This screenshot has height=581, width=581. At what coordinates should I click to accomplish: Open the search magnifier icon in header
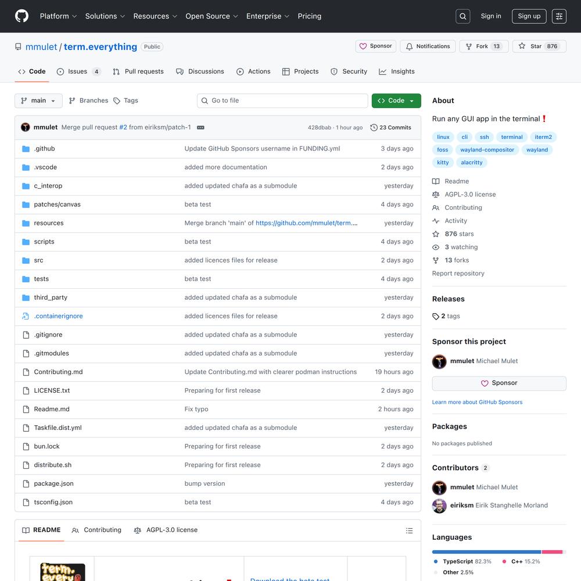[463, 16]
